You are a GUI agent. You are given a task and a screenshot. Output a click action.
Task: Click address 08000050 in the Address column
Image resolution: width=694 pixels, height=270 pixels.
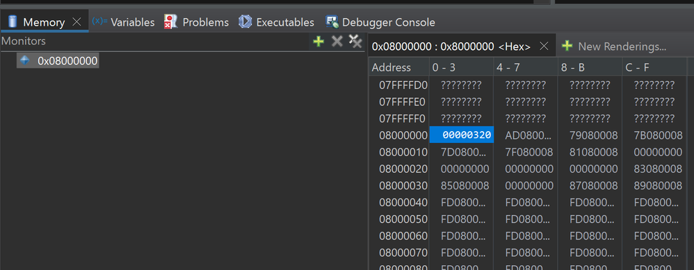(403, 219)
